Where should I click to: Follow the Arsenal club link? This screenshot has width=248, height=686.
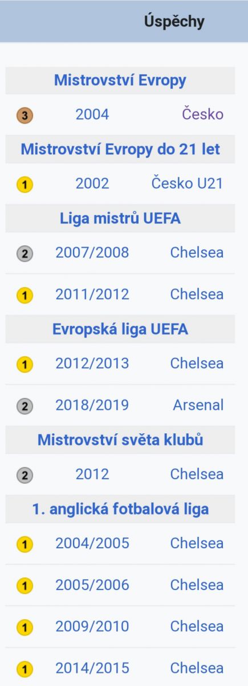[x=198, y=405]
